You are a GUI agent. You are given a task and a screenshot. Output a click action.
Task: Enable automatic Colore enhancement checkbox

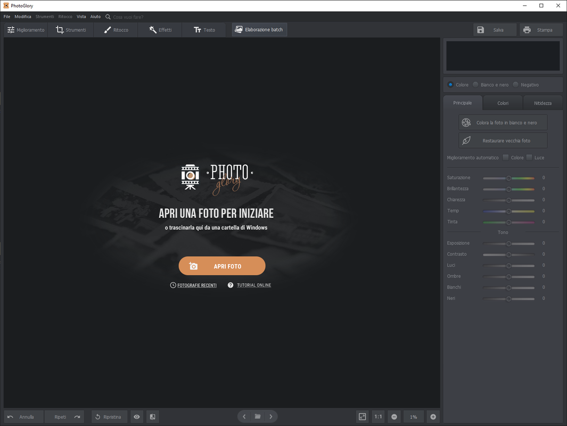click(x=506, y=157)
